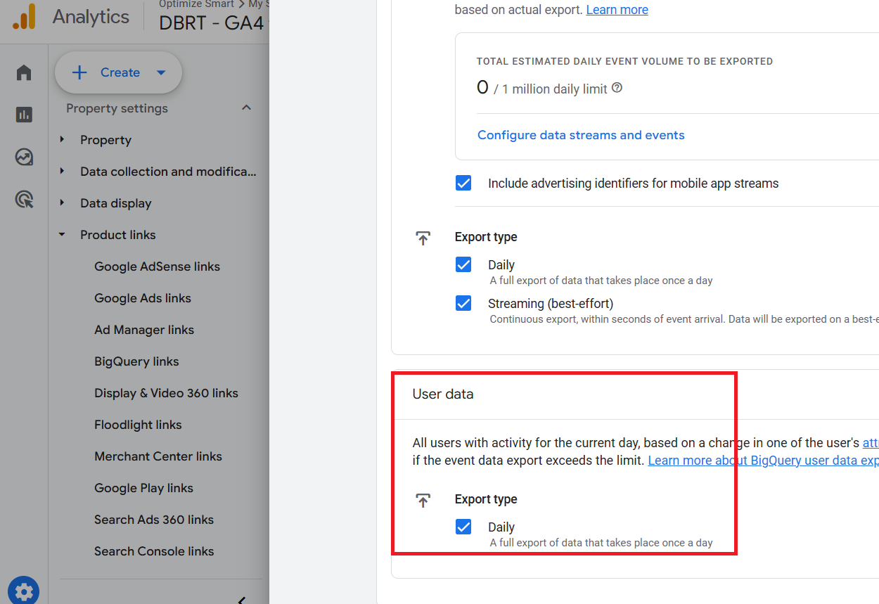Uncheck Include advertising identifiers checkbox
The width and height of the screenshot is (879, 604).
[463, 184]
